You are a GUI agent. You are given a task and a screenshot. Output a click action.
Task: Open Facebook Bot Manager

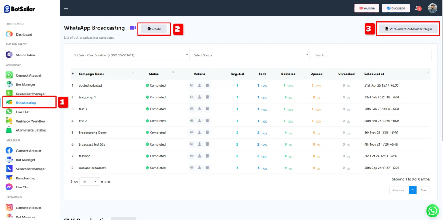26,160
